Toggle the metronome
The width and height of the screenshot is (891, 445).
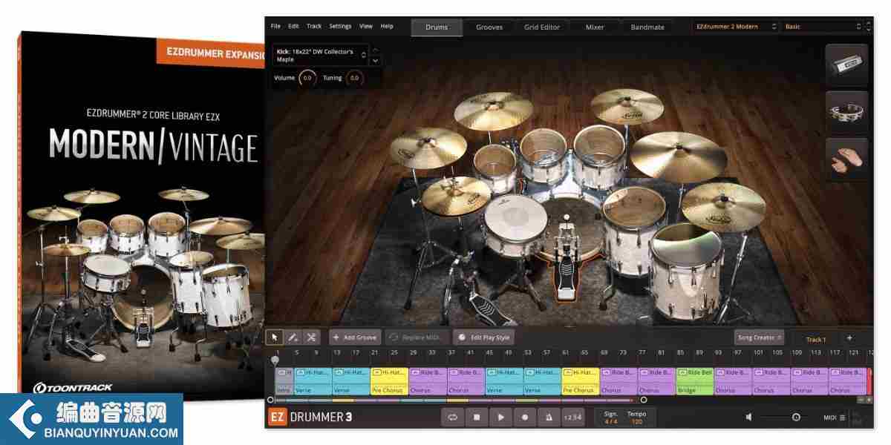tap(549, 417)
